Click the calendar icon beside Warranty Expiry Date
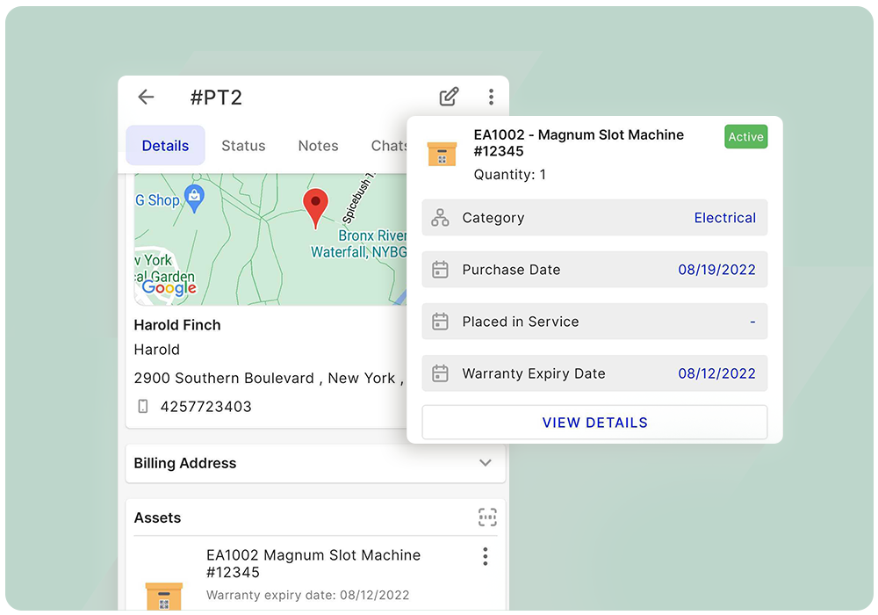The image size is (878, 615). point(440,373)
